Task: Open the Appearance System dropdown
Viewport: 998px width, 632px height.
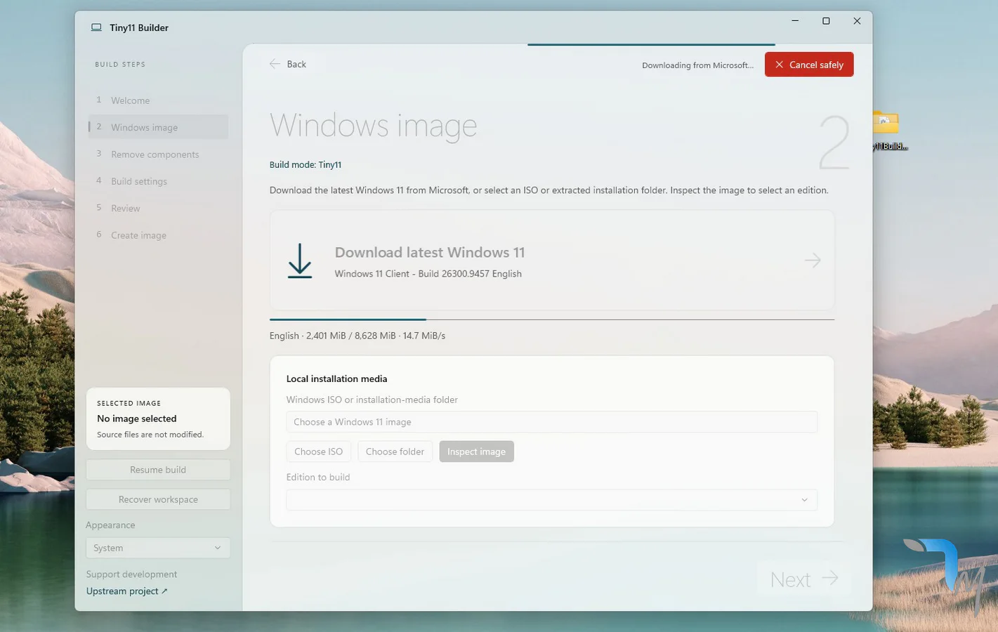Action: coord(158,548)
